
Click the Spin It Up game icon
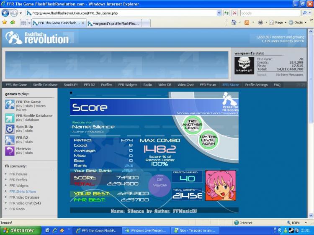10,129
